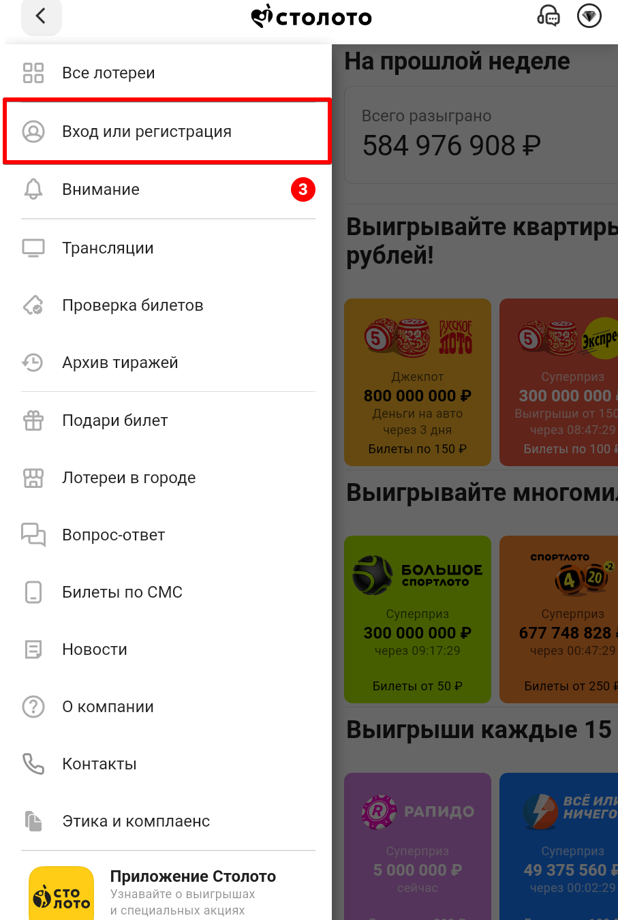Select the Трансляции monitor icon
The image size is (618, 920).
pyautogui.click(x=33, y=248)
